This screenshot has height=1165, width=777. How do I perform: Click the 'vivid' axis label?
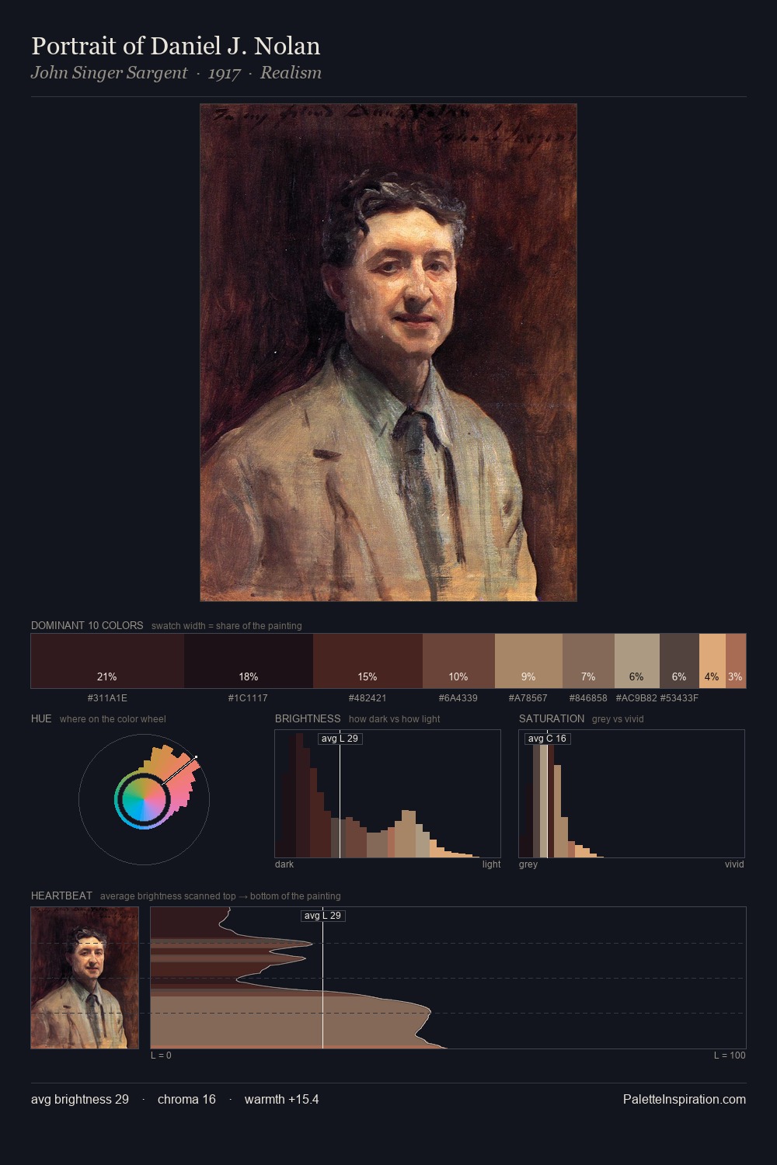(734, 864)
